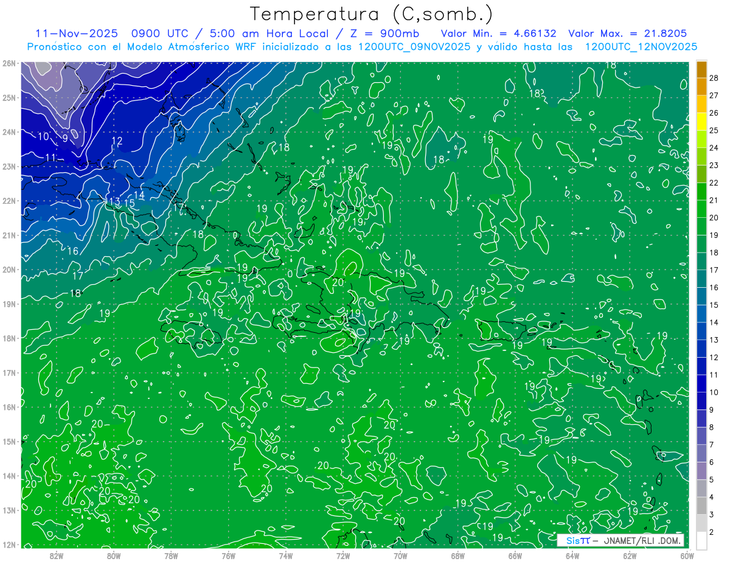Click the color scale label "28"
This screenshot has height=564, width=730.
[714, 78]
